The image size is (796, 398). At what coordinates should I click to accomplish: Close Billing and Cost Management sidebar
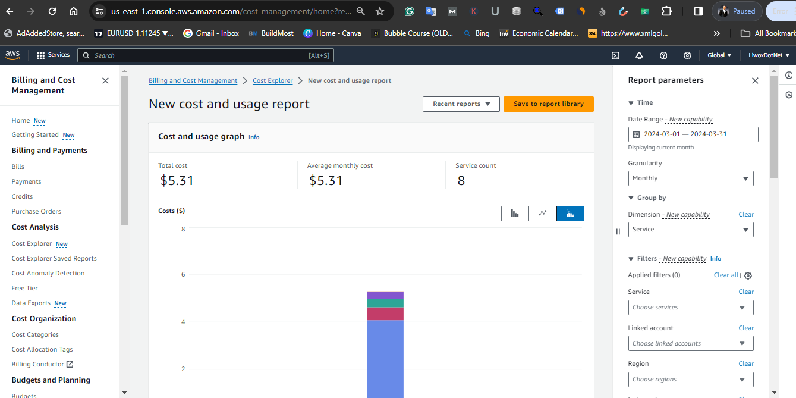(105, 80)
